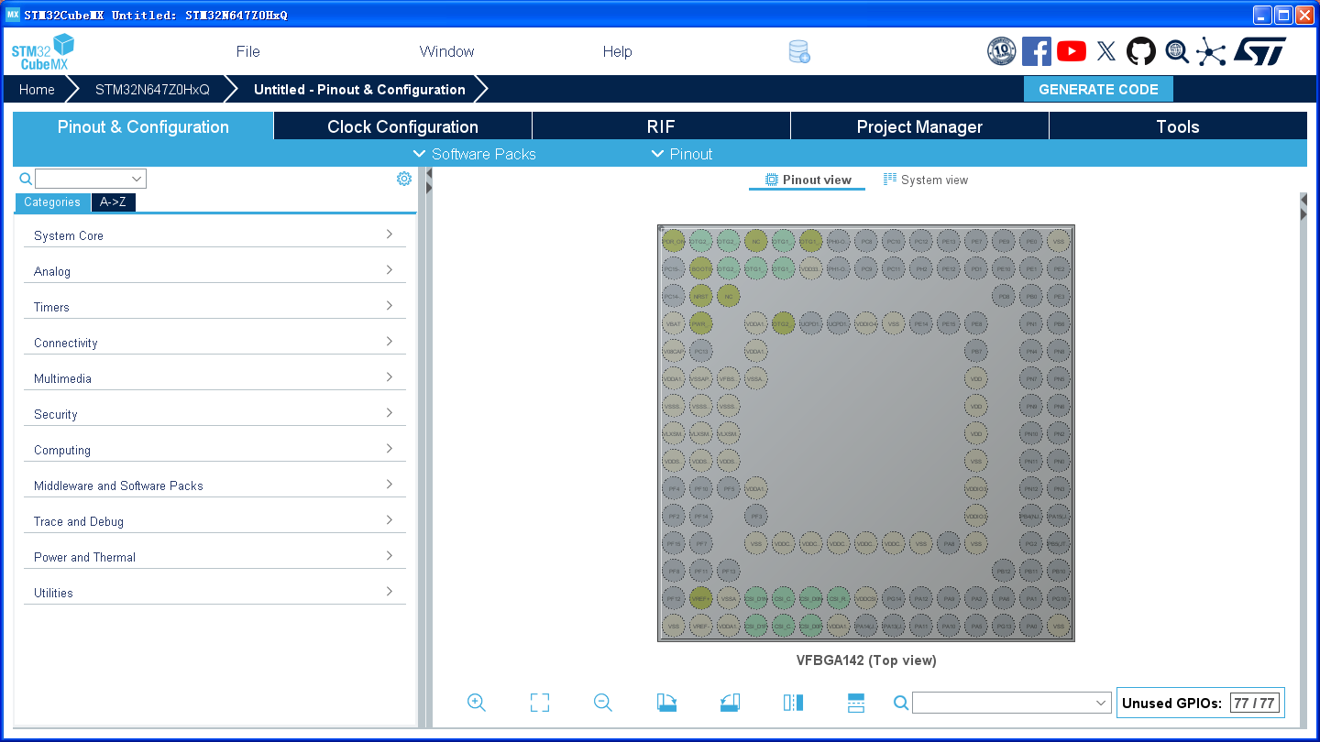Open the database update icon
Viewport: 1320px width, 742px height.
click(x=799, y=51)
